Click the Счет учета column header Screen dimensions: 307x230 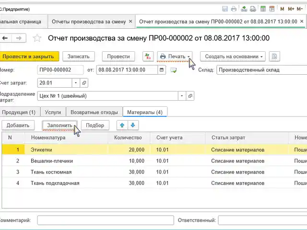click(177, 138)
